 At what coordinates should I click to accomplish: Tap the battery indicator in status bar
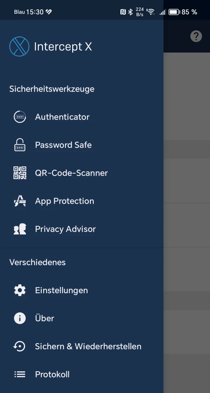pos(174,12)
